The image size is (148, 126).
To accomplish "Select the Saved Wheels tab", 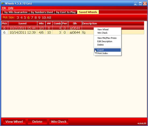I will 88,12.
